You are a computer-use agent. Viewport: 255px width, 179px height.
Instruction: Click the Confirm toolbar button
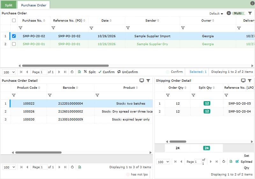pos(106,72)
